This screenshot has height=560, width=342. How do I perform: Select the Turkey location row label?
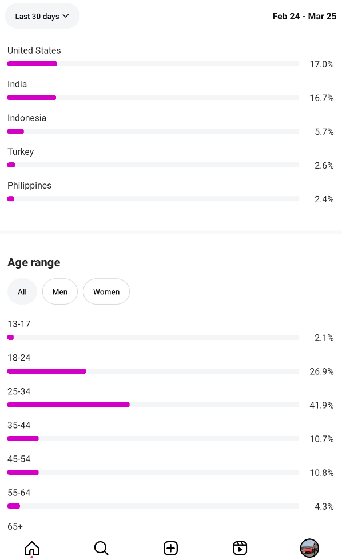pos(21,152)
